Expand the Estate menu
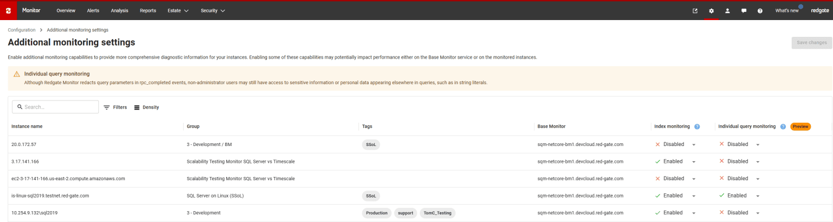 [x=178, y=11]
